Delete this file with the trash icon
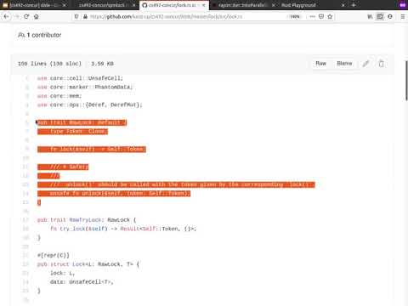408x306 pixels. click(381, 64)
